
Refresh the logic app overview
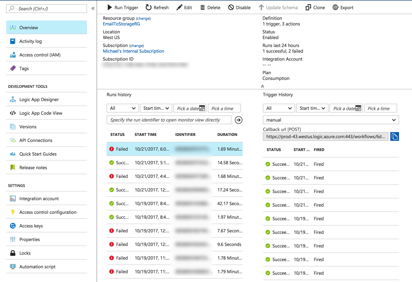click(157, 7)
